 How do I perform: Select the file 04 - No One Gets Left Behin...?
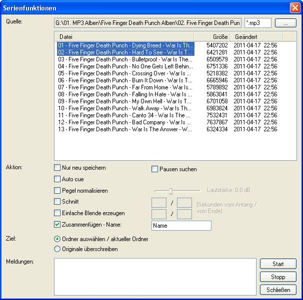pos(125,66)
